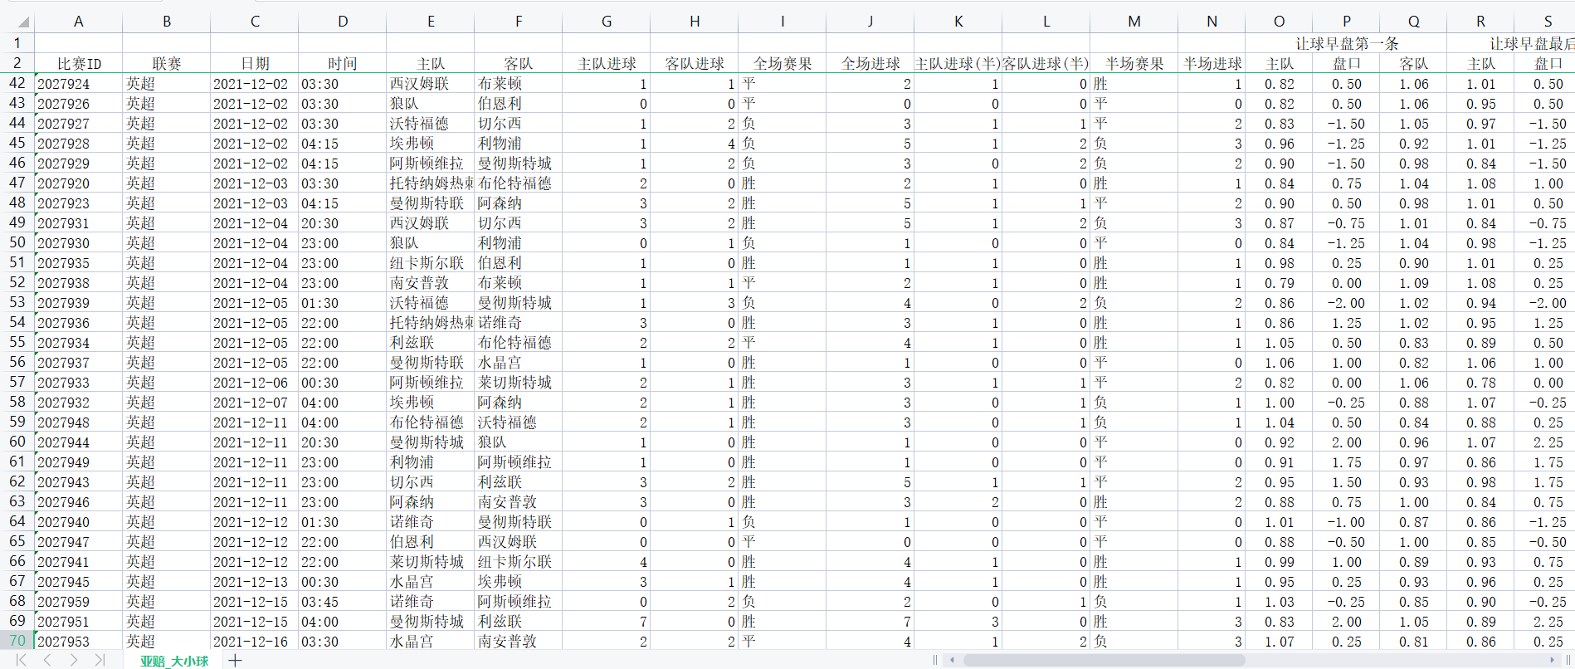Select column C header
This screenshot has height=669, width=1575.
pyautogui.click(x=255, y=22)
